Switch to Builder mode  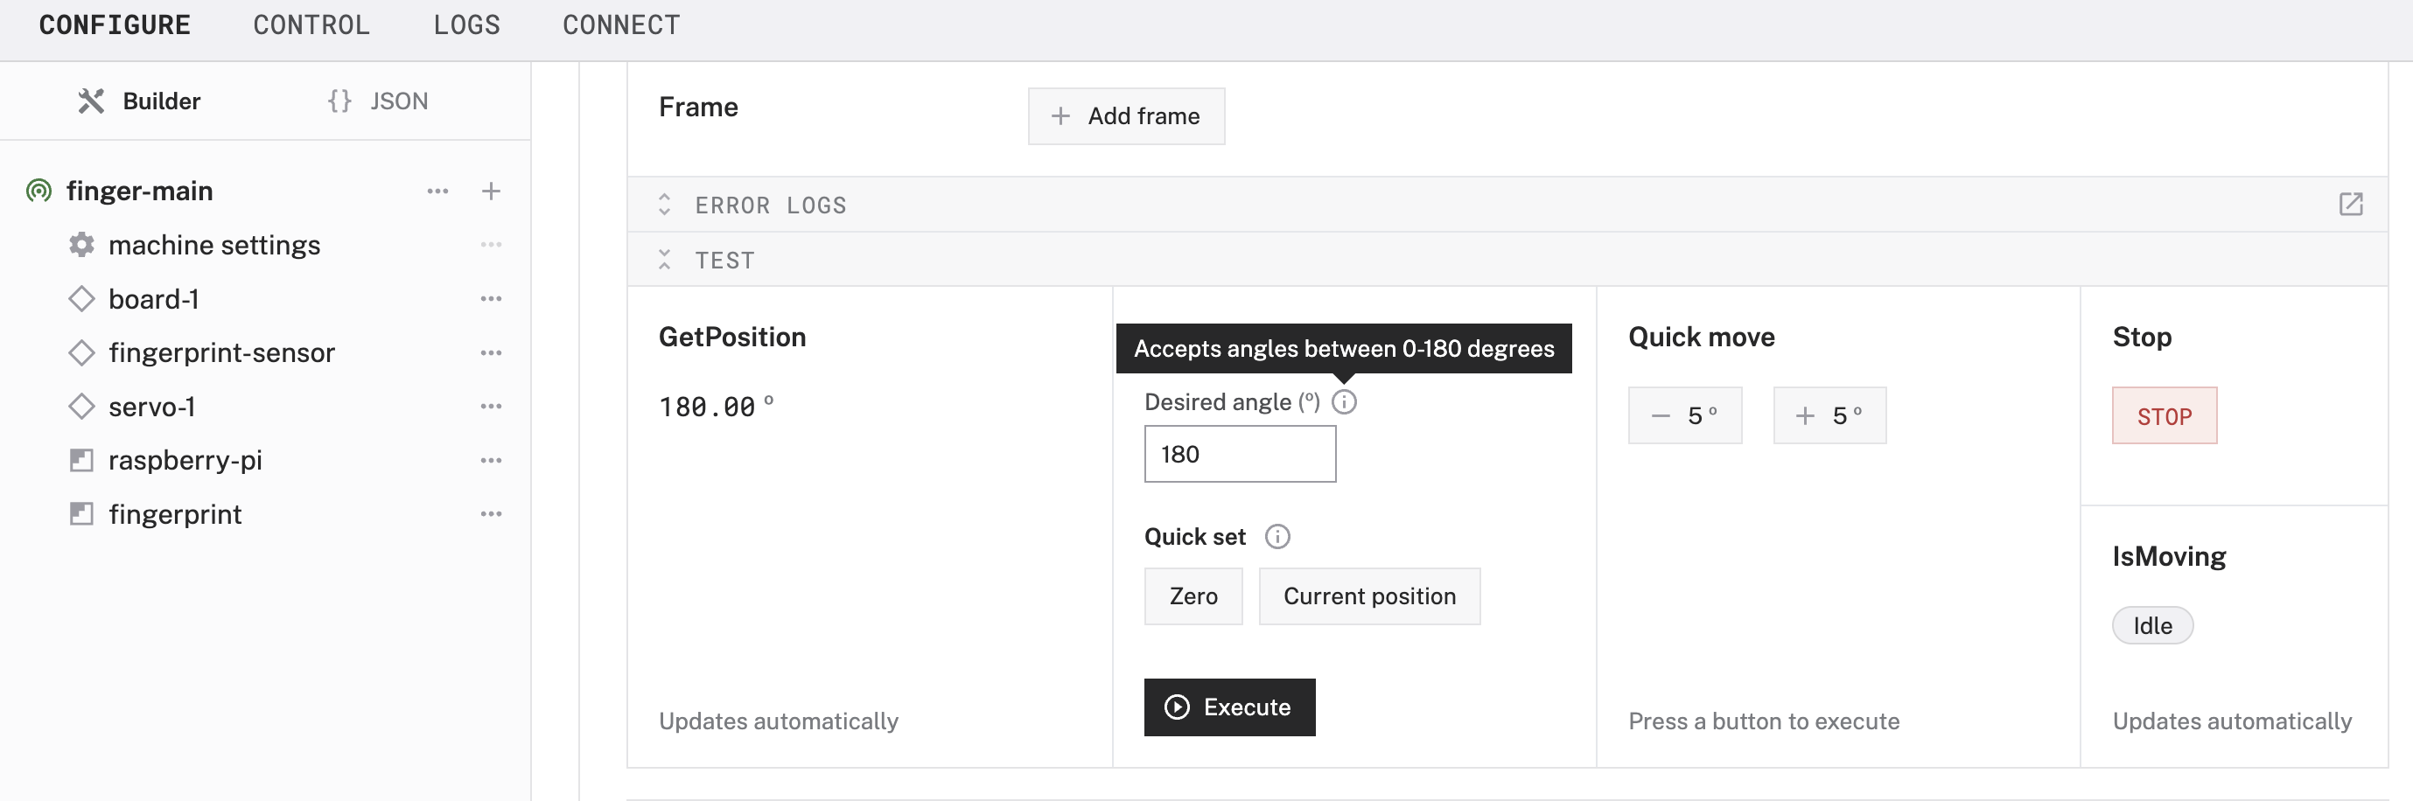pos(140,101)
